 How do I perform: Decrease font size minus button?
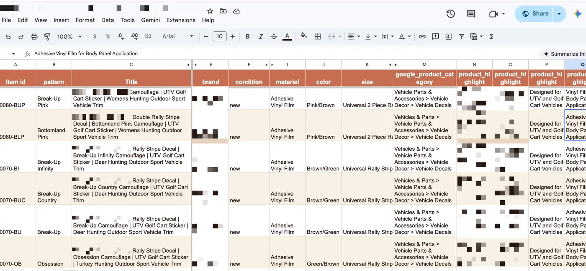click(x=206, y=37)
